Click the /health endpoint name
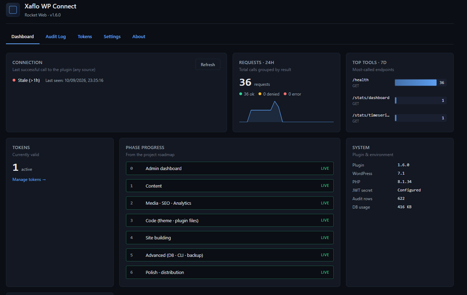 pyautogui.click(x=360, y=80)
